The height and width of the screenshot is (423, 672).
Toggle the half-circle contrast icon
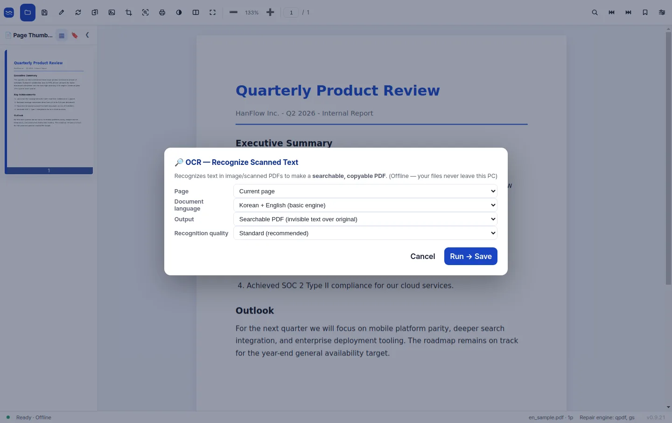[x=179, y=13]
